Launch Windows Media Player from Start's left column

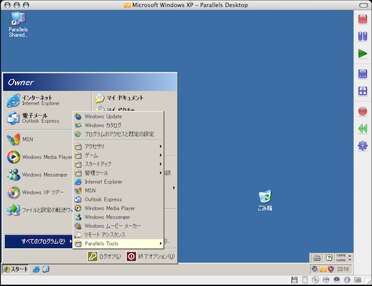38,157
